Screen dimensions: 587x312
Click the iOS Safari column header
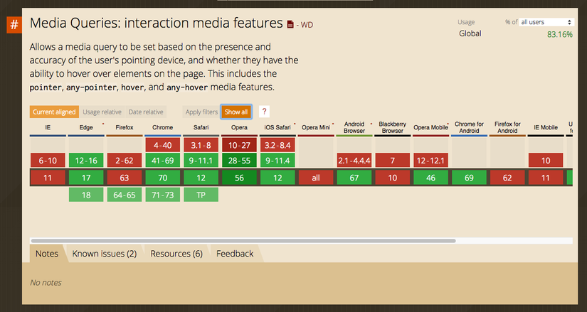277,127
